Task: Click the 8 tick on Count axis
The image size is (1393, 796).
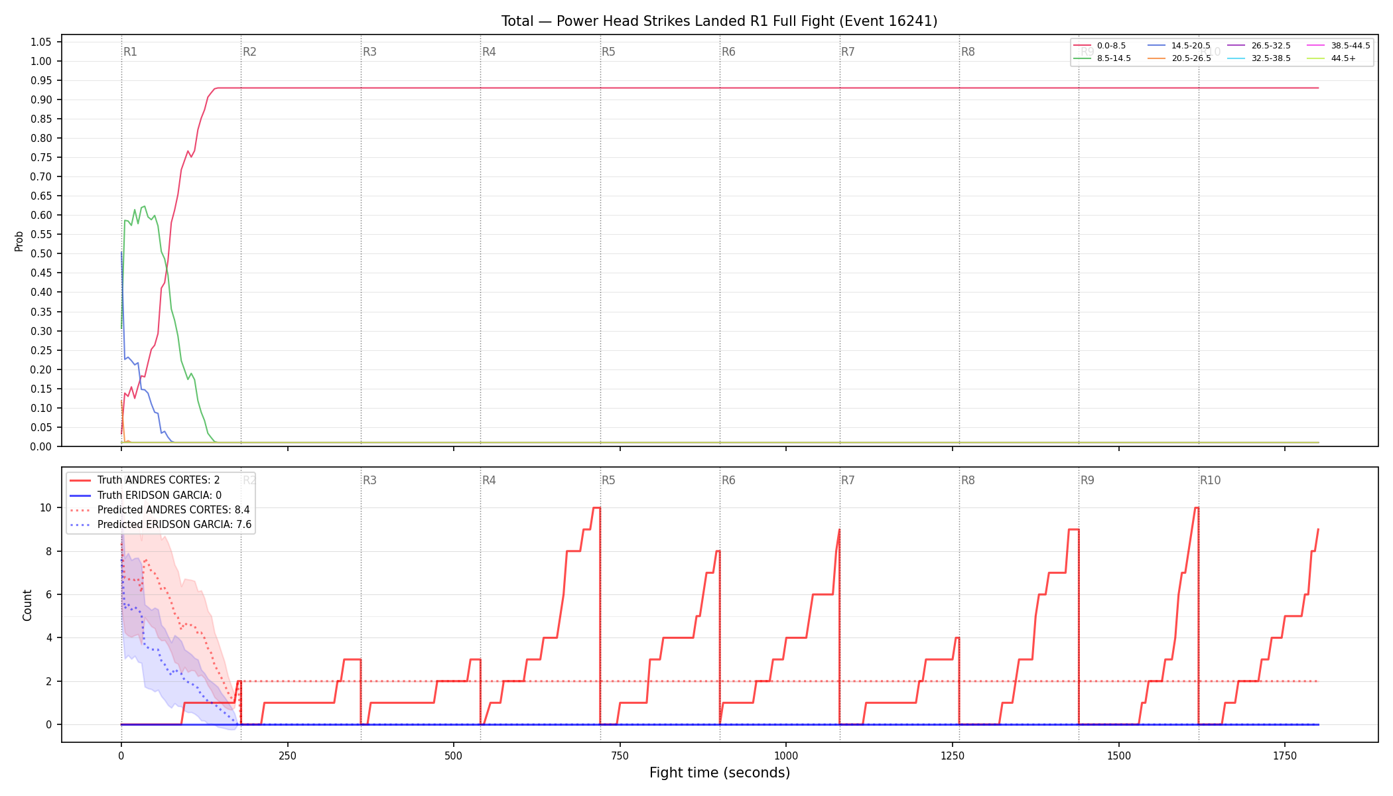Action: pos(48,551)
